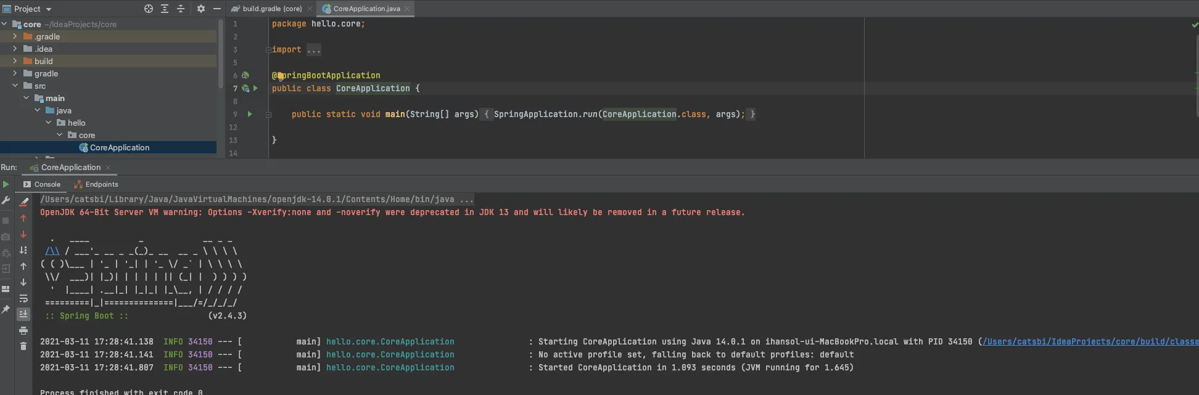Click the red down arrow in console toolbar

(x=23, y=234)
